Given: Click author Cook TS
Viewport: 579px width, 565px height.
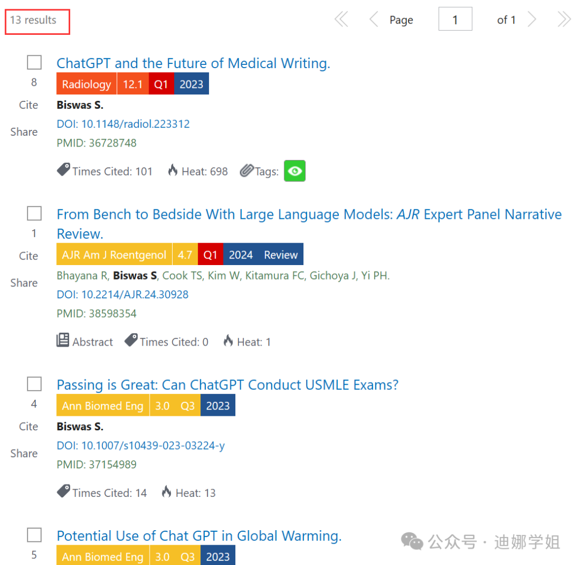Looking at the screenshot, I should point(182,276).
